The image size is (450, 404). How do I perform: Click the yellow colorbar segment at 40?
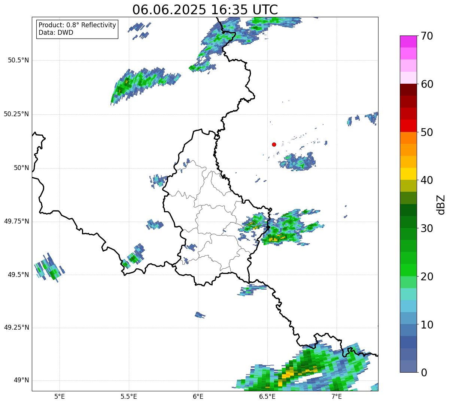408,174
